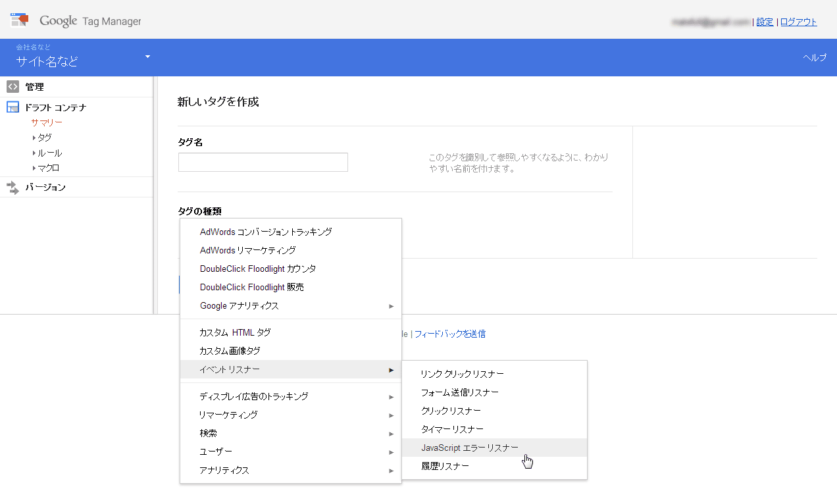837x491 pixels.
Task: Select カスタム画像タグ
Action: (x=290, y=351)
